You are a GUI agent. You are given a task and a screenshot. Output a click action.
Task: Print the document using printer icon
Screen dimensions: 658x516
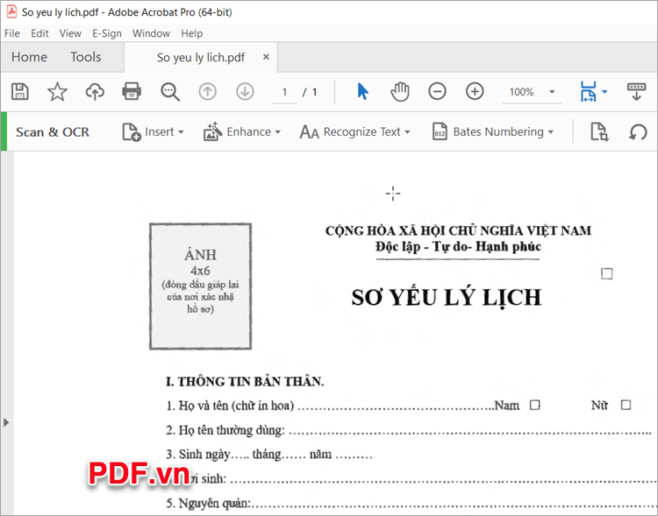click(x=132, y=91)
